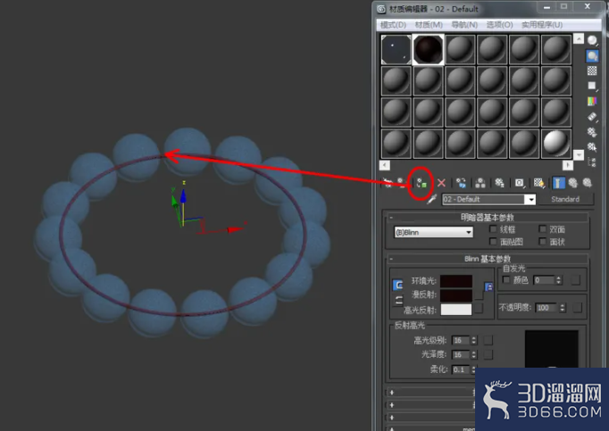
Task: Toggle the ambient-diffuse color lock button
Action: pyautogui.click(x=397, y=285)
